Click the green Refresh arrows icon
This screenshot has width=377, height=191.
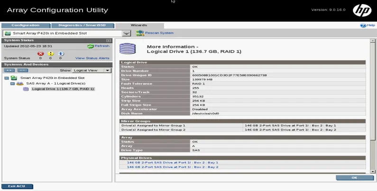(x=91, y=46)
